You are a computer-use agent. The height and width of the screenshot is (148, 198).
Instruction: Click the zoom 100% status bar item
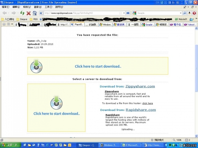pyautogui.click(x=177, y=140)
